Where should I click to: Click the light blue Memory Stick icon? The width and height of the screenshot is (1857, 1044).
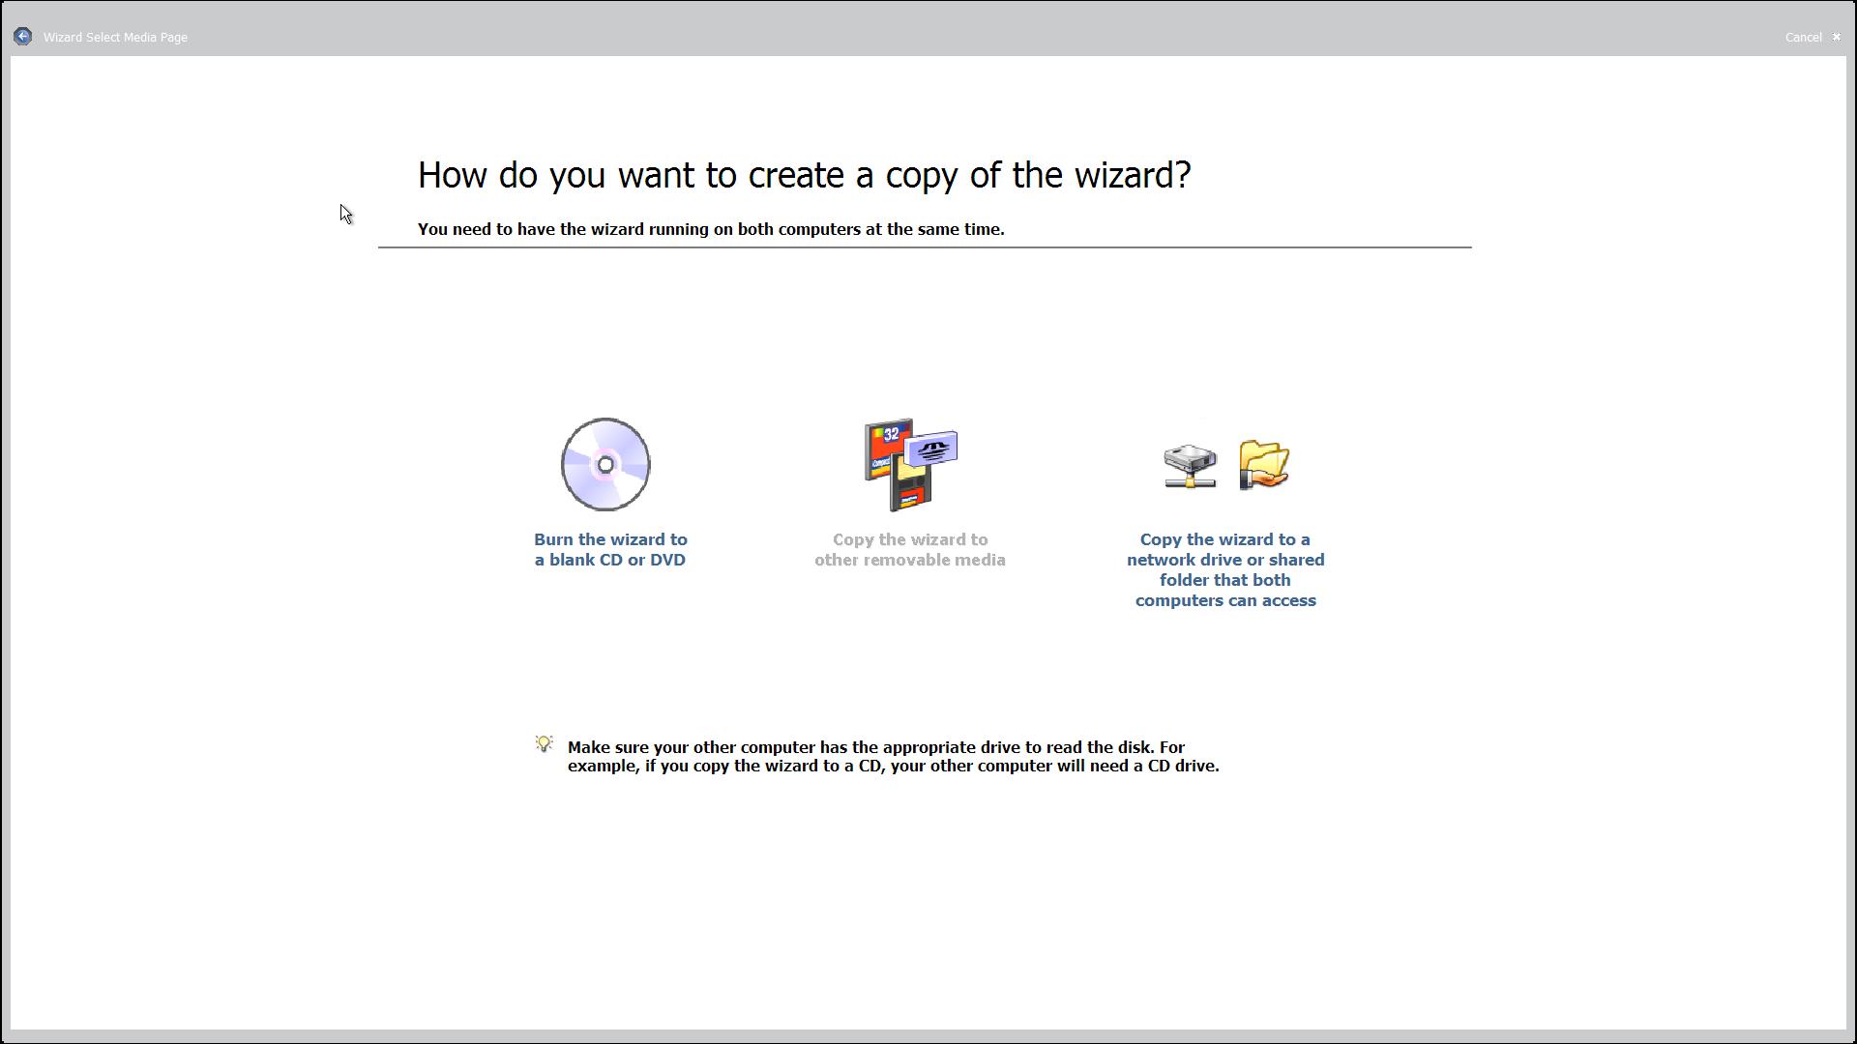coord(932,449)
